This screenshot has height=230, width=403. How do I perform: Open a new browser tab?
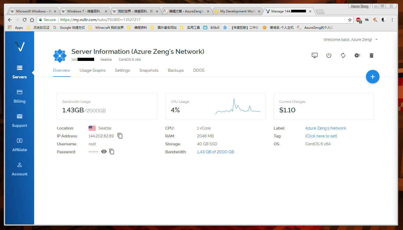(320, 11)
